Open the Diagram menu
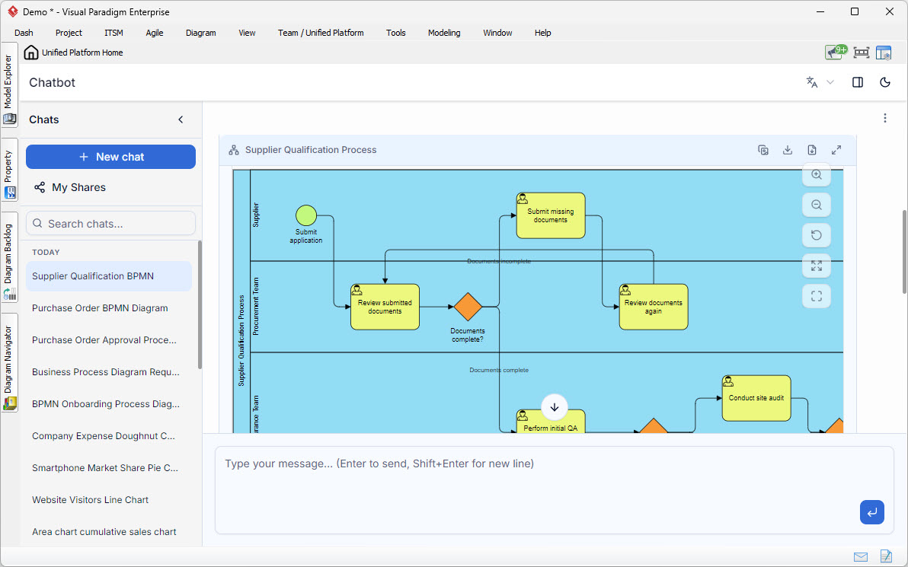This screenshot has height=567, width=908. pos(201,33)
